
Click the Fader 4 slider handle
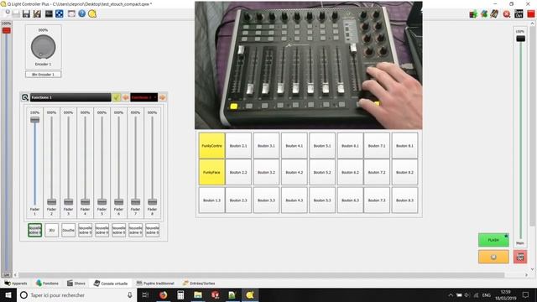86,201
